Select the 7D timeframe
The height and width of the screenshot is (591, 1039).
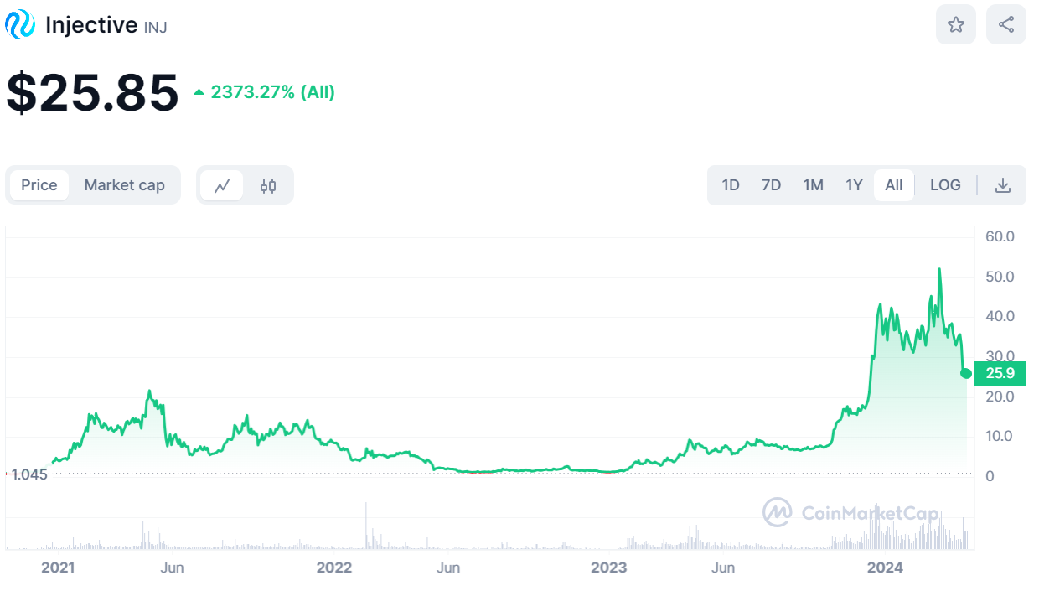pos(771,184)
